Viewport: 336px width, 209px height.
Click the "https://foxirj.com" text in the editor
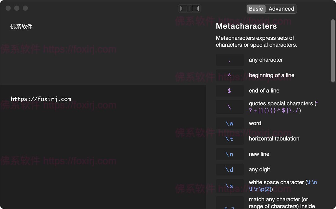41,99
